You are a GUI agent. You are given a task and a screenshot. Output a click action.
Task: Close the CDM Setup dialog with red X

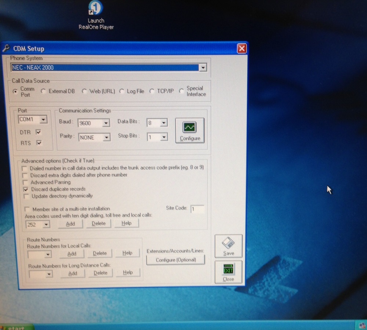[241, 49]
